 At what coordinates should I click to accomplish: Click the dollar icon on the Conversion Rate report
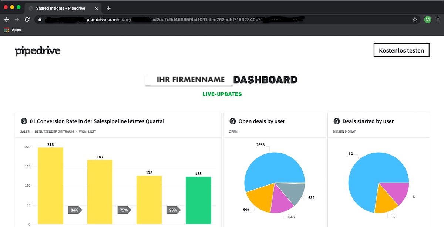tap(23, 121)
